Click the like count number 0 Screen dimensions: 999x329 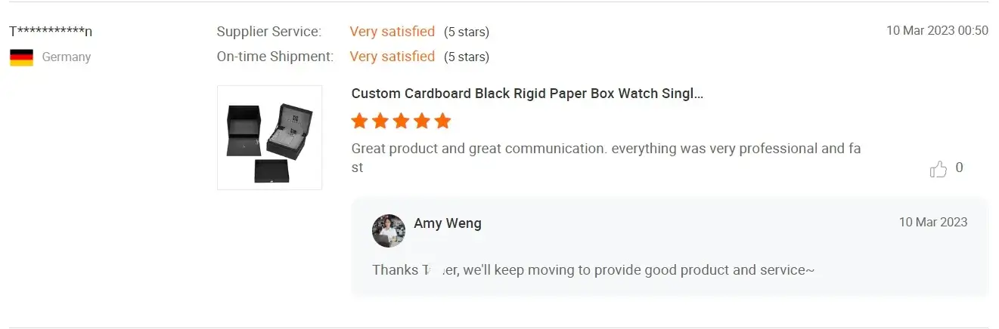[x=959, y=168]
